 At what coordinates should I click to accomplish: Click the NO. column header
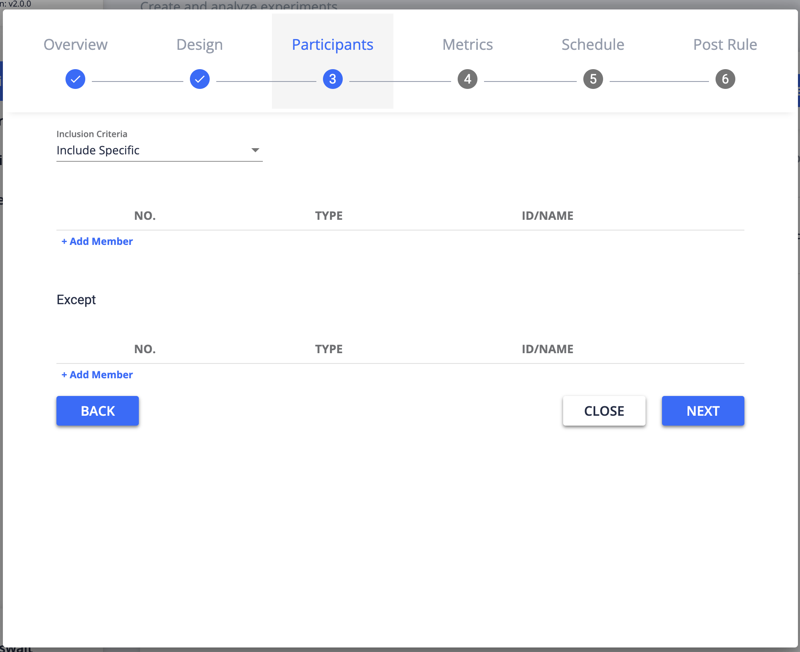pos(145,216)
